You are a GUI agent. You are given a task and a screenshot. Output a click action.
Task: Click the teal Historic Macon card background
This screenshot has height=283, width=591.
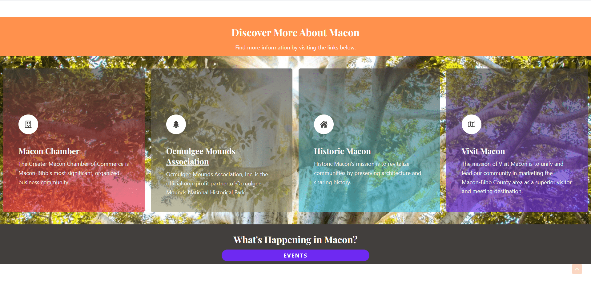point(369,92)
